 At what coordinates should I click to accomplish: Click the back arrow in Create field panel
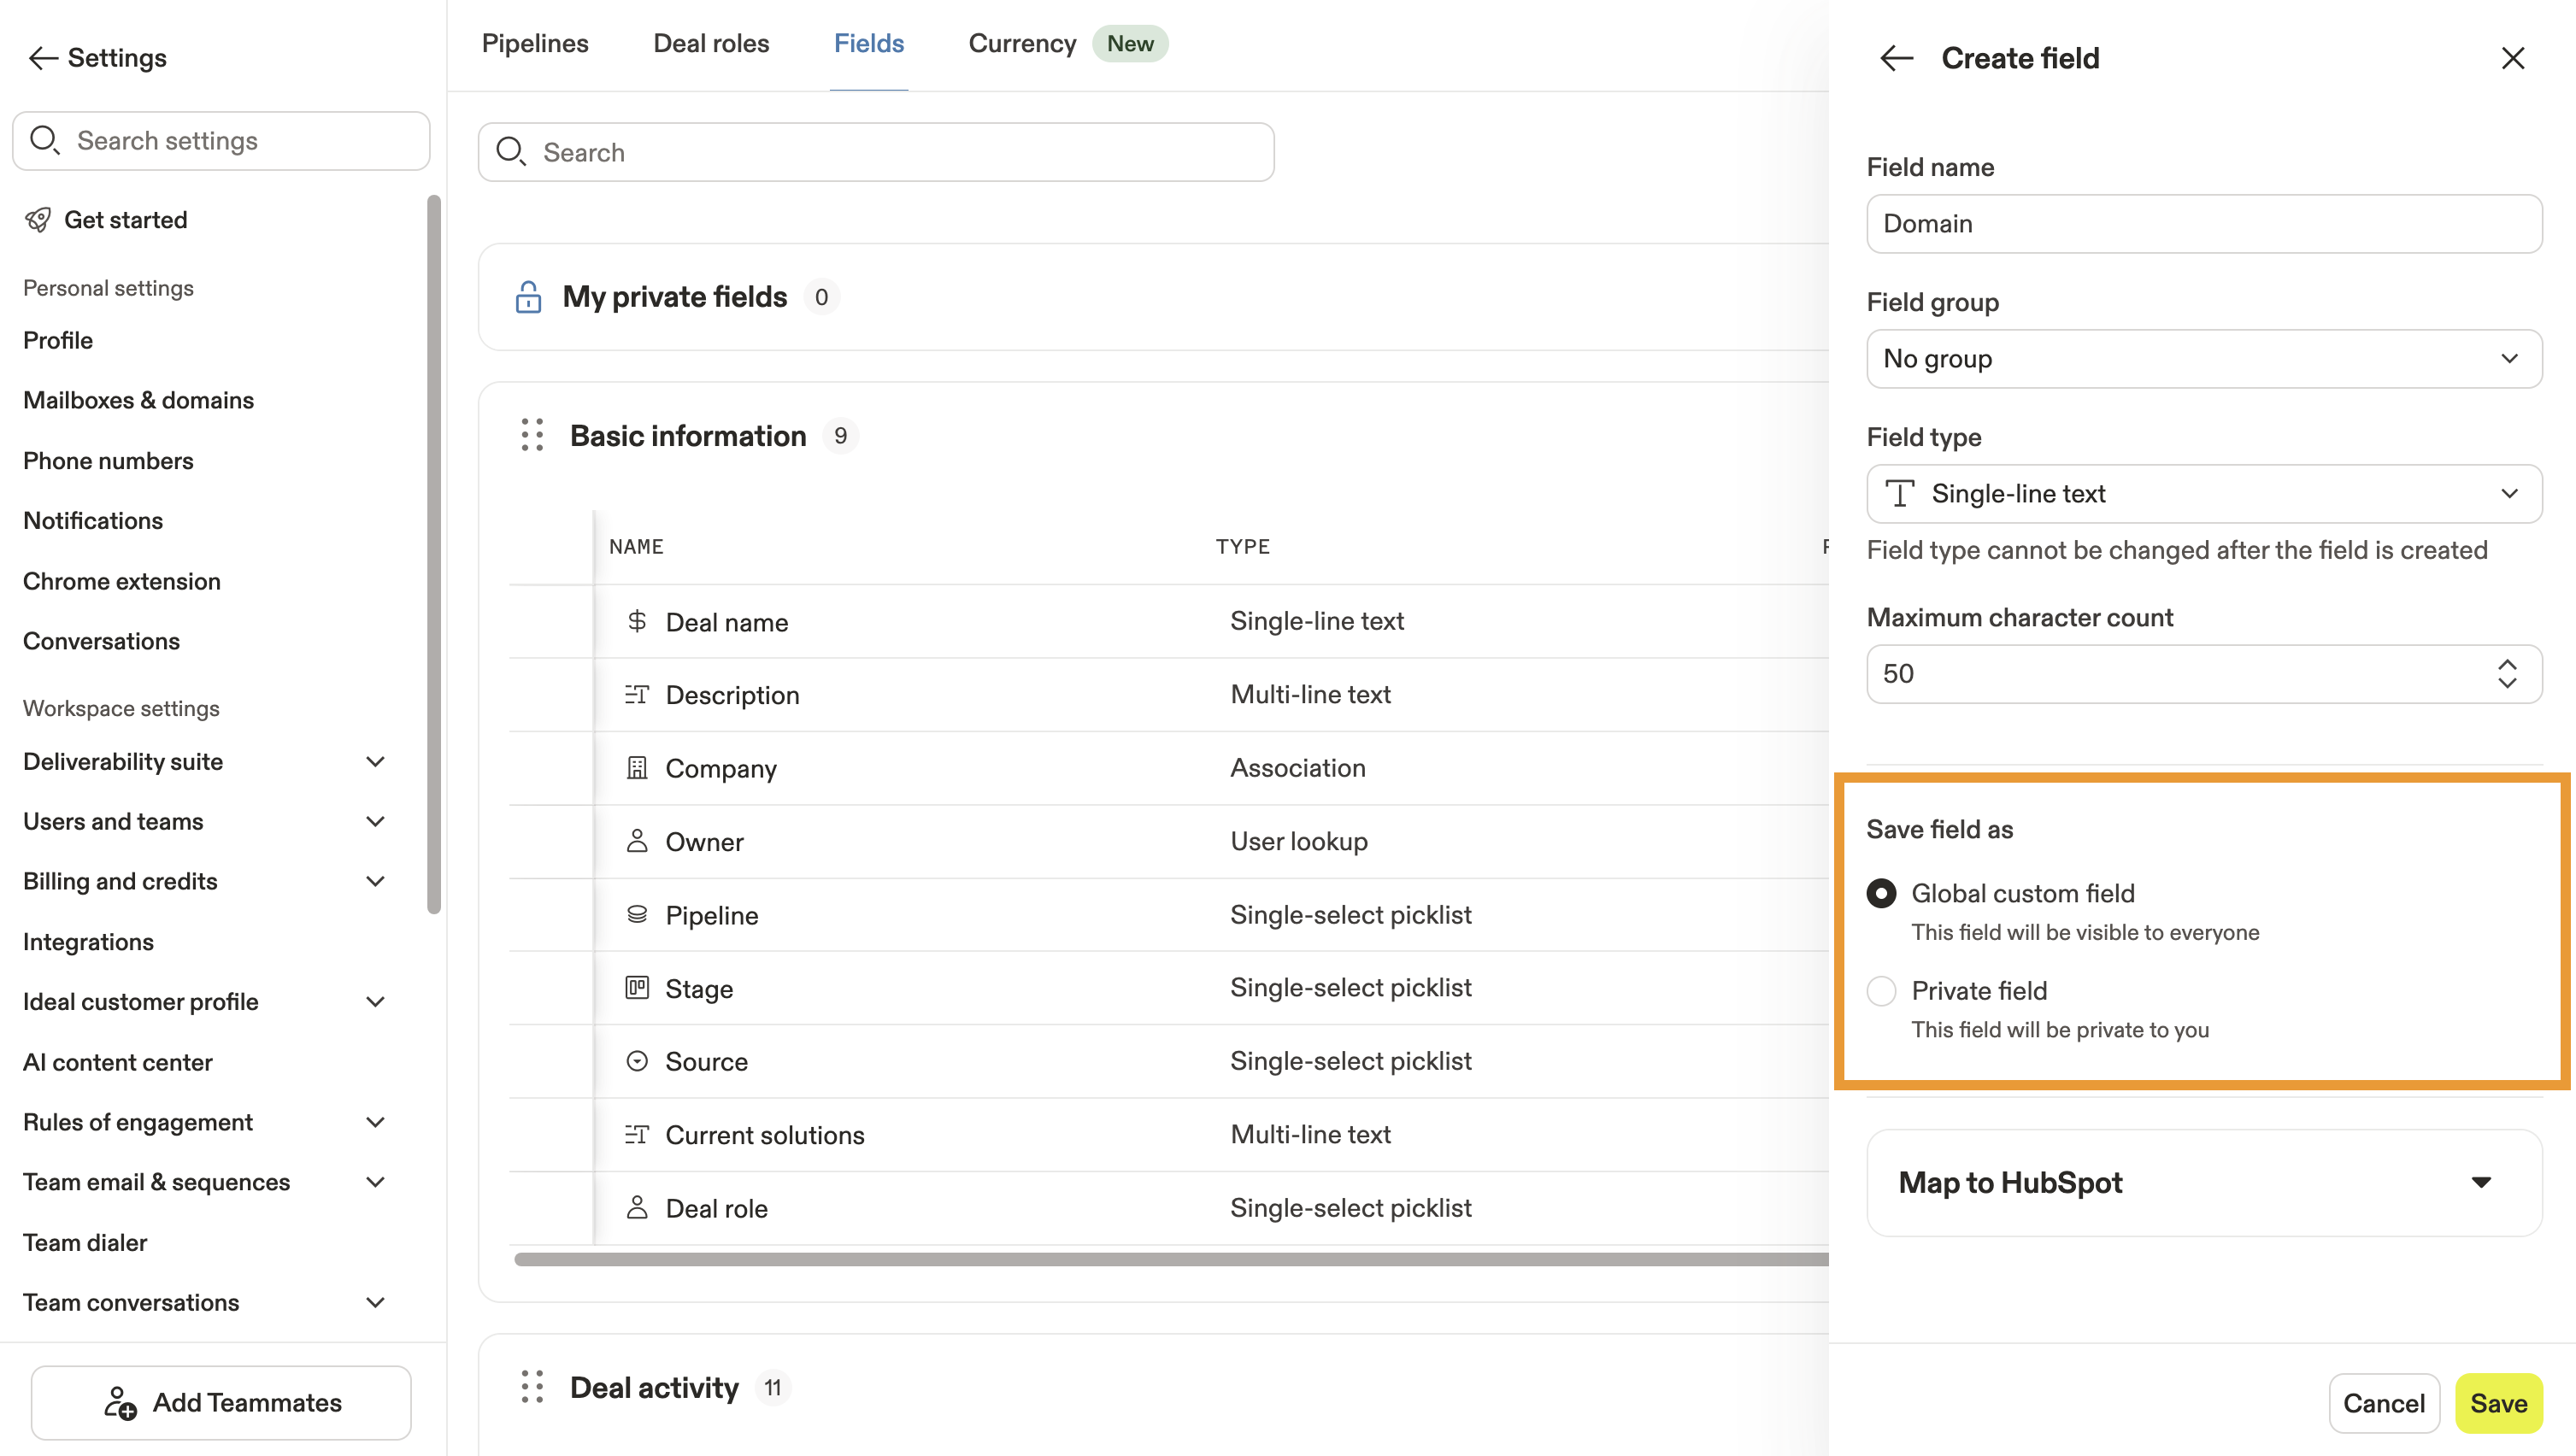1896,58
